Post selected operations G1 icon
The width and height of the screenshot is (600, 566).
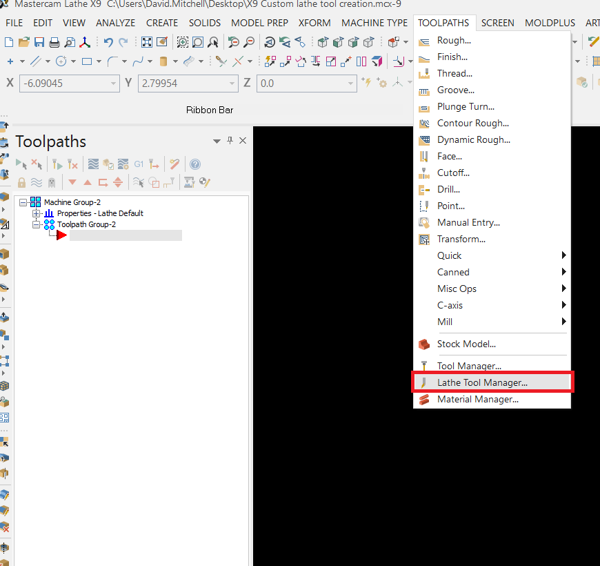pyautogui.click(x=139, y=164)
